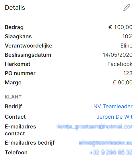Click the blurred contact email address
Viewport: 138px width, 161px height.
pos(95,127)
